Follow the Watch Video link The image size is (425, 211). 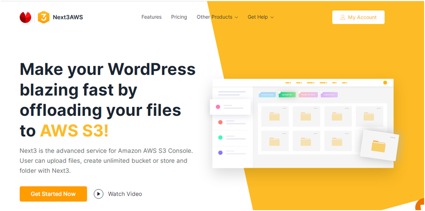[125, 194]
